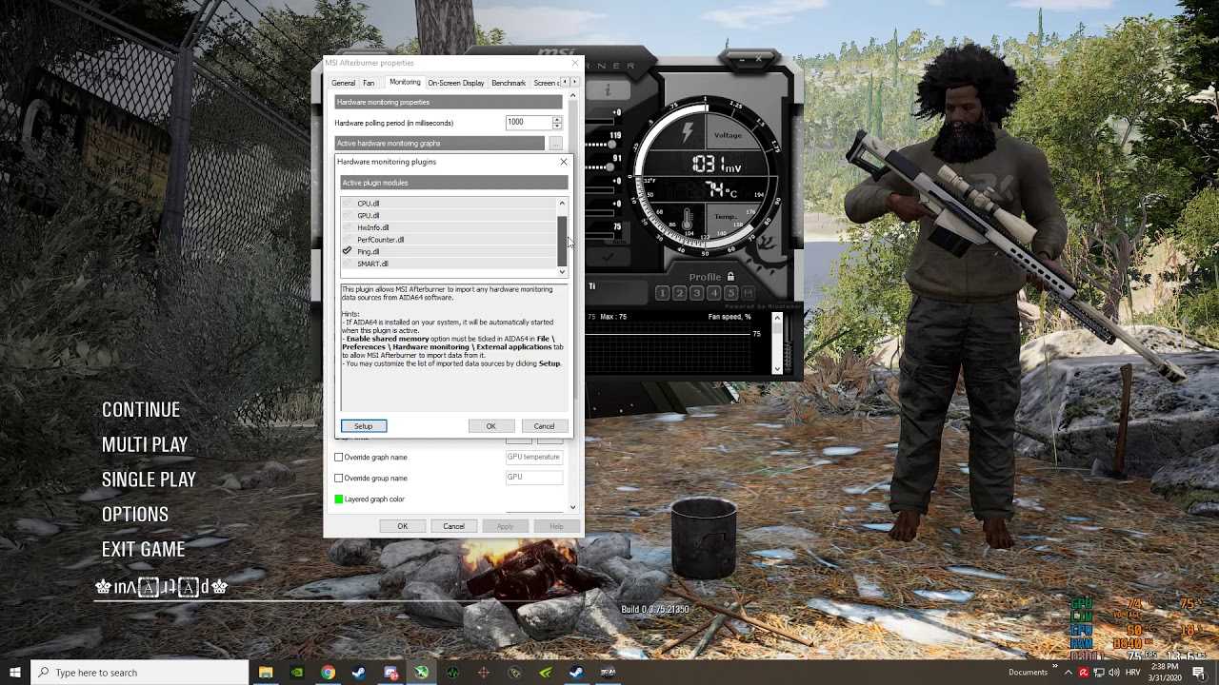Check the Override graph name box
This screenshot has width=1219, height=685.
point(338,457)
